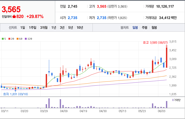Image resolution: width=185 pixels, height=119 pixels.
Task: Click the 1,999 price axis label
Action: (173, 85)
